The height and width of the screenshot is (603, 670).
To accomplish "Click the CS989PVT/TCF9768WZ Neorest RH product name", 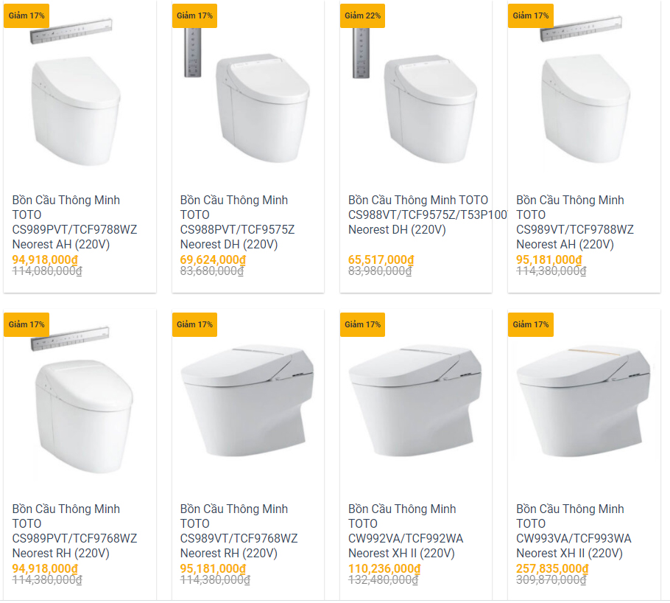I will 74,531.
